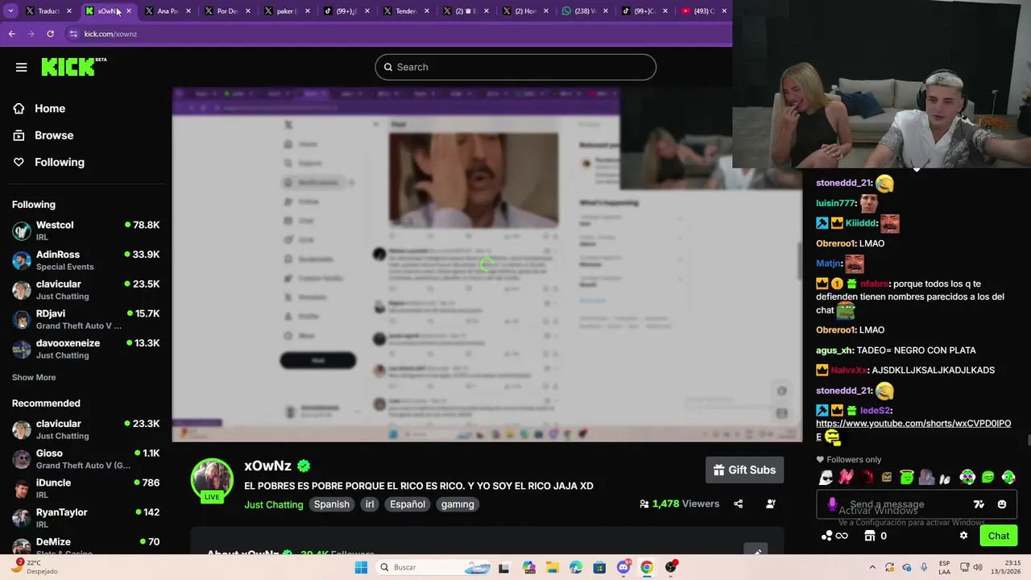Open the tab search dropdown in Chrome
1031x580 pixels.
point(10,11)
